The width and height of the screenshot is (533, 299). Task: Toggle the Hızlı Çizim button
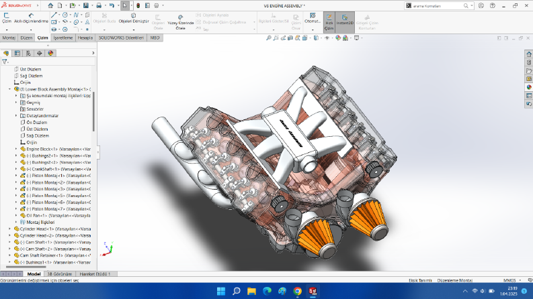pyautogui.click(x=329, y=22)
